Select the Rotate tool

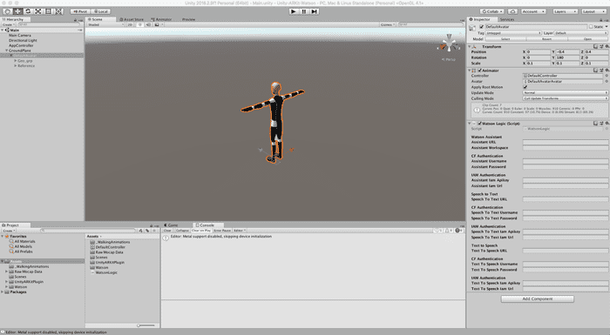tap(28, 11)
